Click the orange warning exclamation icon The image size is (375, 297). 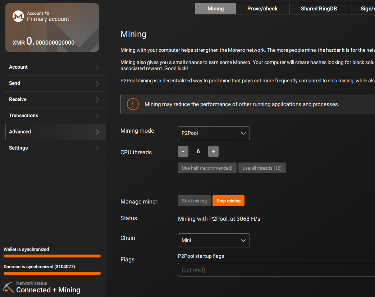(x=133, y=104)
